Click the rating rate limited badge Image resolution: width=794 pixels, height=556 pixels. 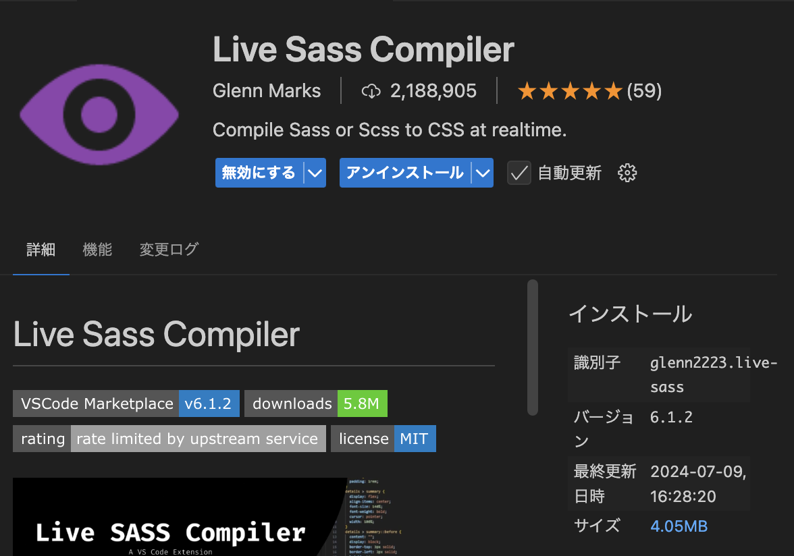point(169,439)
